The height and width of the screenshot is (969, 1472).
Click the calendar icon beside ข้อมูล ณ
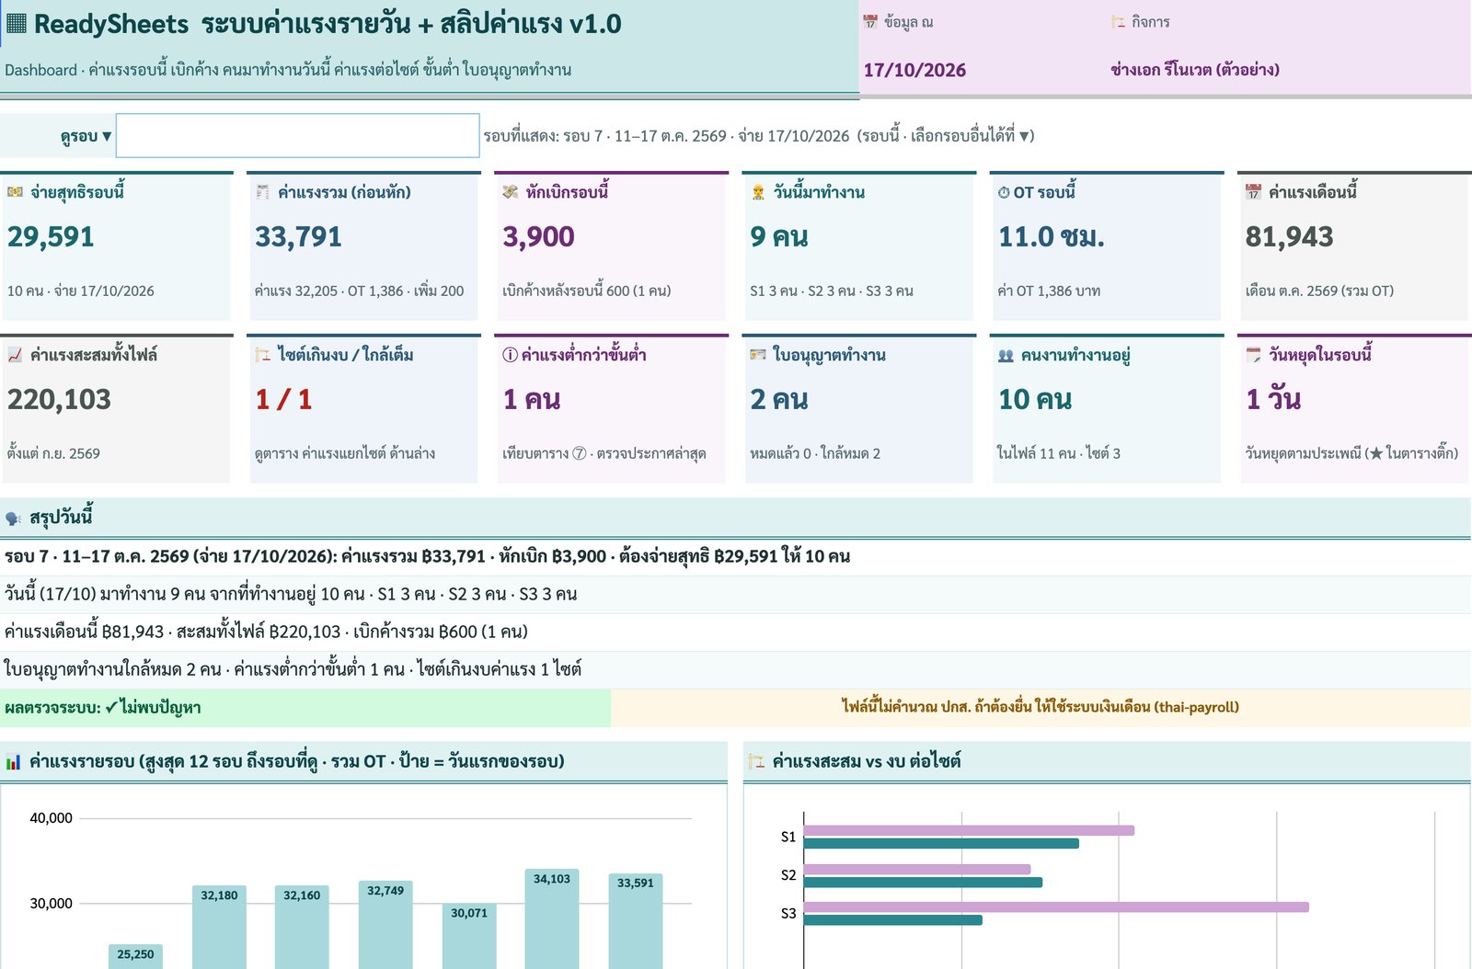[x=870, y=22]
